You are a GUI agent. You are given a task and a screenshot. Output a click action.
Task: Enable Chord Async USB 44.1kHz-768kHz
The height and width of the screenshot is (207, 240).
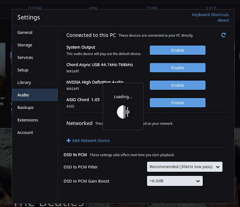(177, 67)
